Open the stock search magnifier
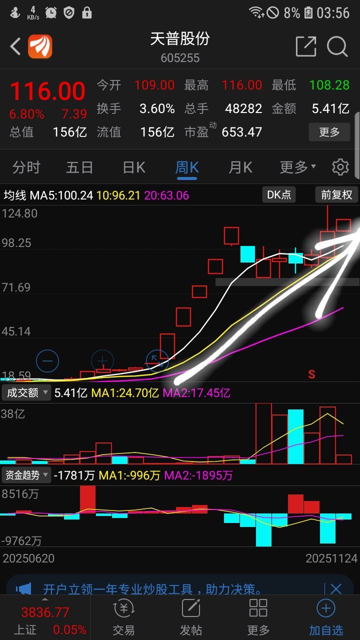360x640 pixels. (x=337, y=46)
